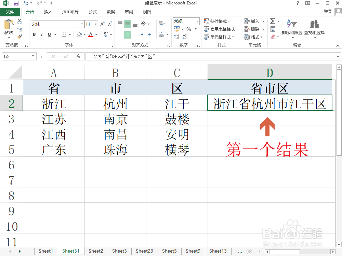The width and height of the screenshot is (342, 256).
Task: Apply the red font color A
Action: (91, 34)
